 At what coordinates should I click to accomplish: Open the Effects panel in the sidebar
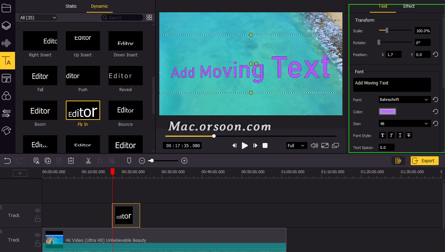click(x=8, y=130)
